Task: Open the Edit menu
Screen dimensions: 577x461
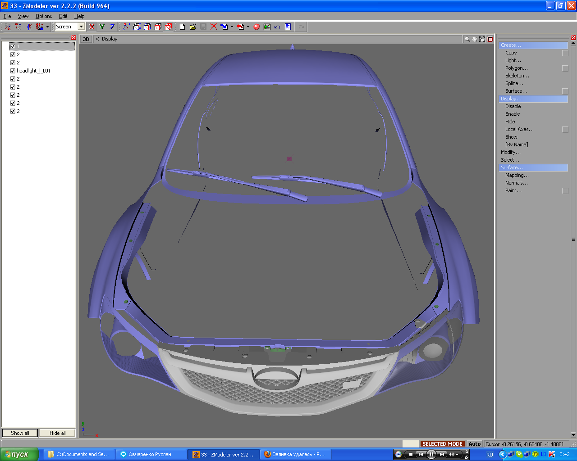Action: [63, 16]
